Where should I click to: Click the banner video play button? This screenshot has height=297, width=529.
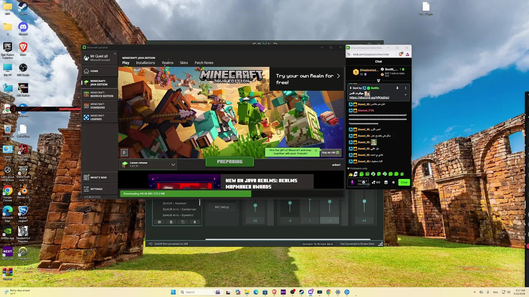coord(124,153)
